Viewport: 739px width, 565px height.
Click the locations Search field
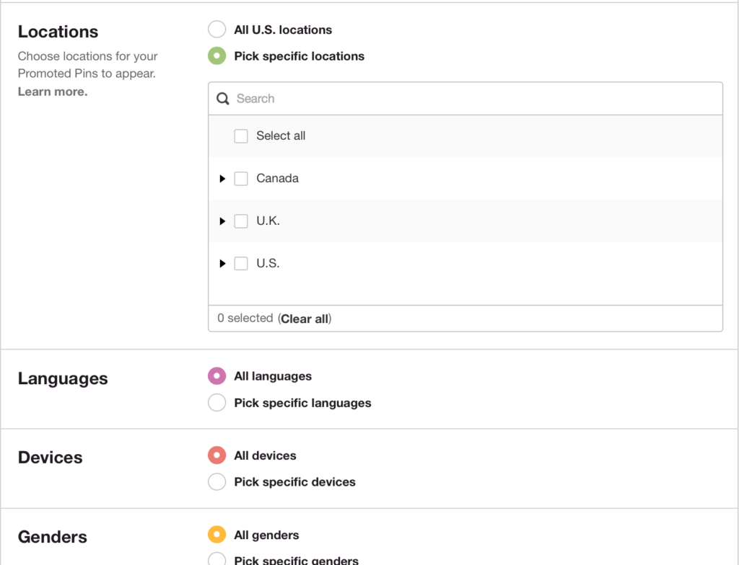click(x=465, y=99)
